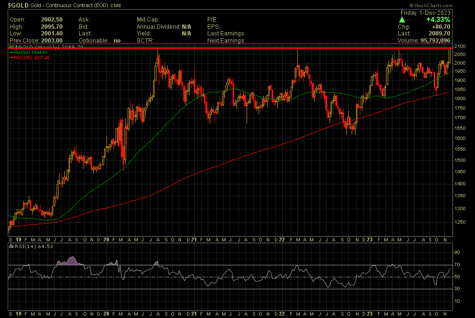Click the EPS label
Viewport: 475px width, 318px height.
214,27
